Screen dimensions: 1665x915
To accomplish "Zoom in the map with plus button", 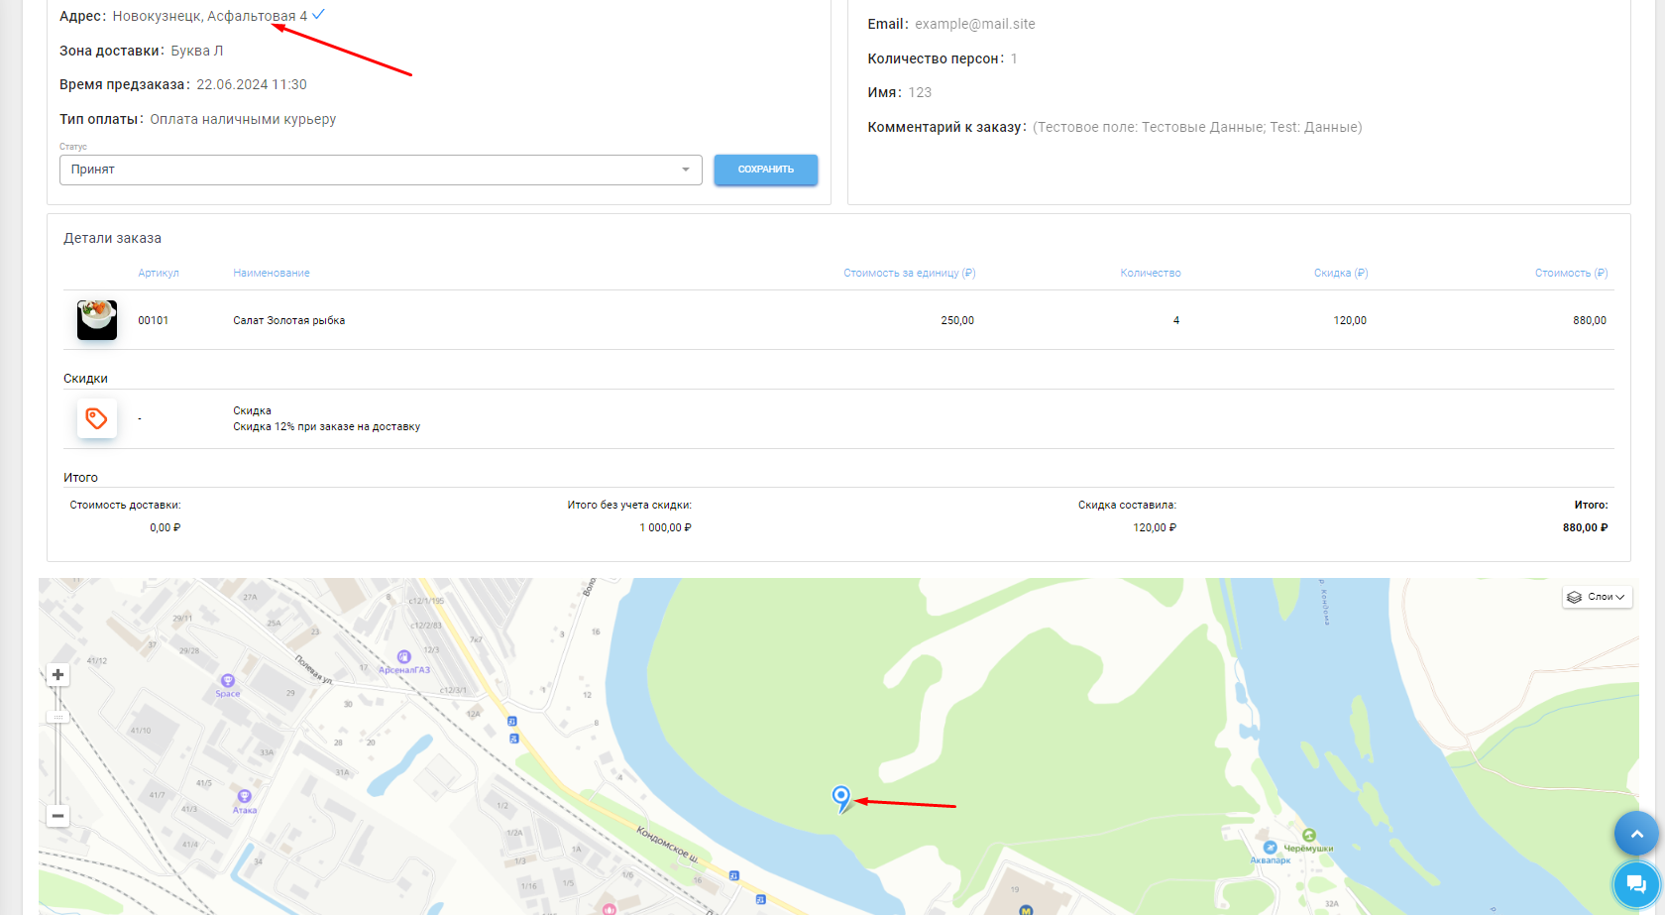I will pos(57,675).
